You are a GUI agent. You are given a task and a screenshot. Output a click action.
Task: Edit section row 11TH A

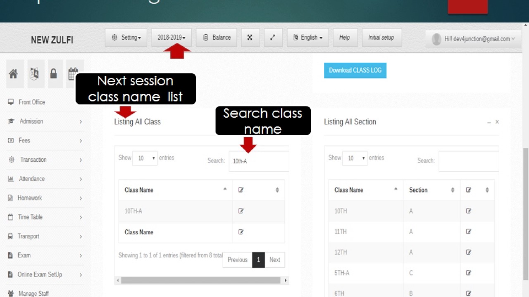point(469,232)
